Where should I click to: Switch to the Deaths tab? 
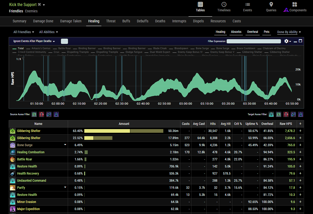[160, 21]
